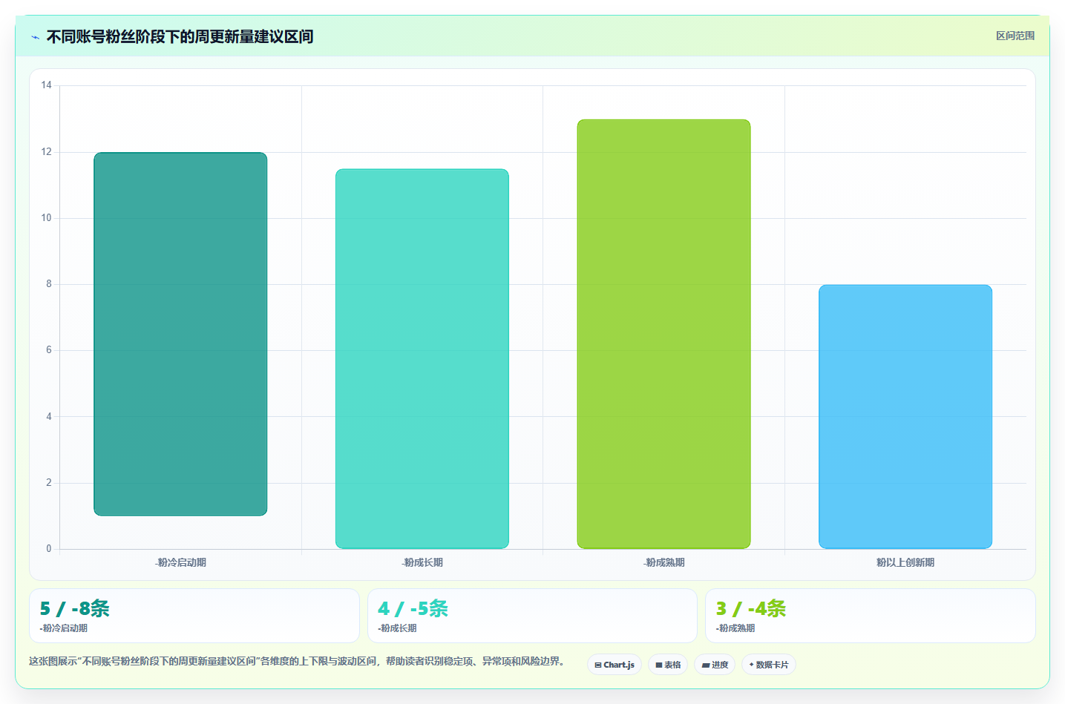Screen dimensions: 1065x704
Task: Click the blue bar for 粉以上创新期
Action: pyautogui.click(x=905, y=417)
